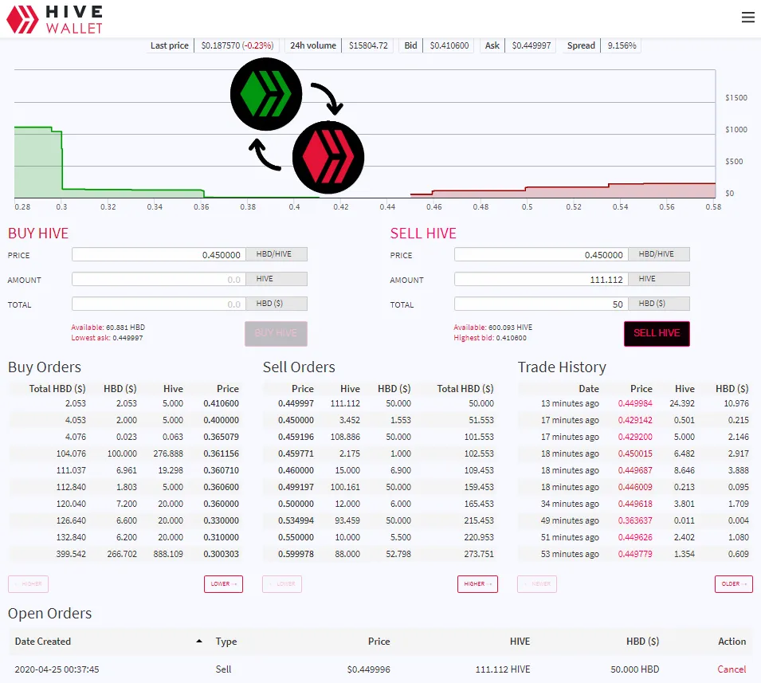The image size is (761, 683).
Task: Click the Buy Hive total field
Action: point(159,304)
